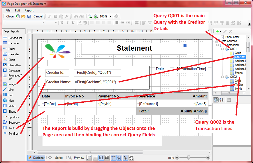This screenshot has width=253, height=163.
Task: Select the TextBox report item
Action: 11,133
